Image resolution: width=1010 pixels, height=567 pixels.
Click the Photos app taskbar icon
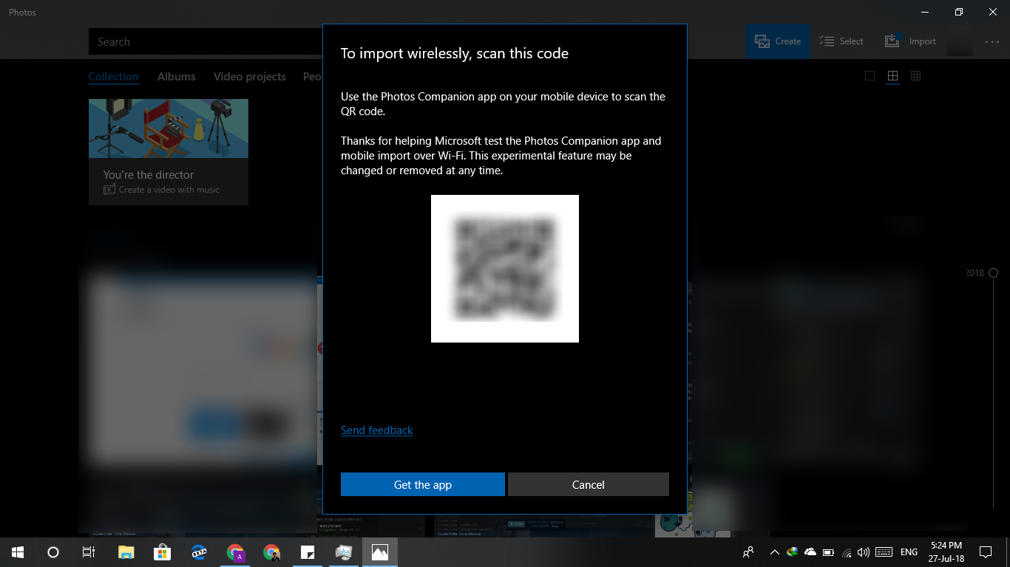pyautogui.click(x=380, y=552)
